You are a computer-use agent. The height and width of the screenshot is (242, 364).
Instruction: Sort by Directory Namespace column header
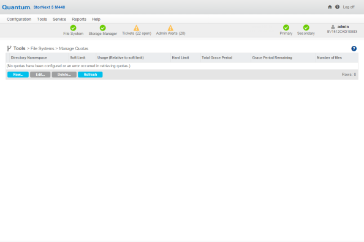(x=29, y=57)
